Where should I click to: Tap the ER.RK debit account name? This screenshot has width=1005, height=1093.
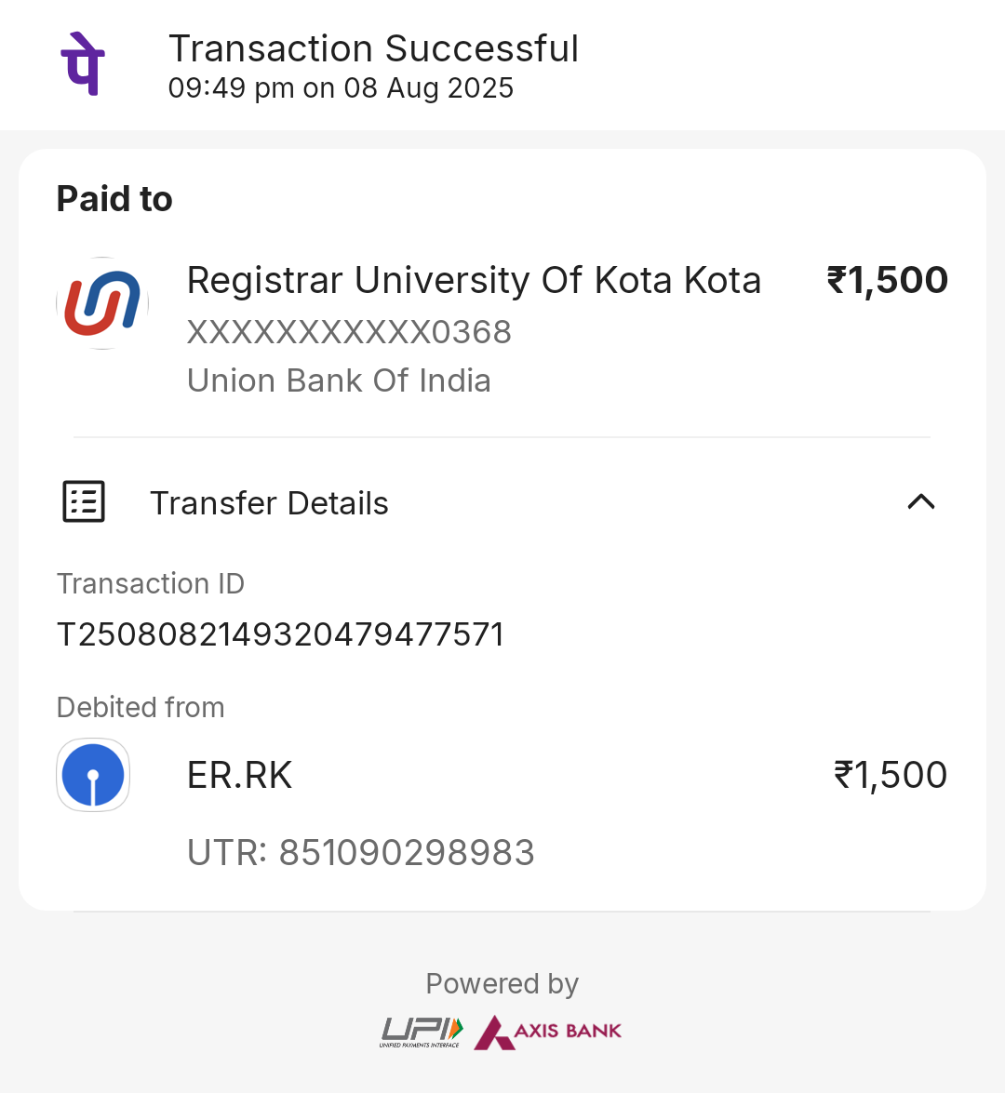point(240,775)
